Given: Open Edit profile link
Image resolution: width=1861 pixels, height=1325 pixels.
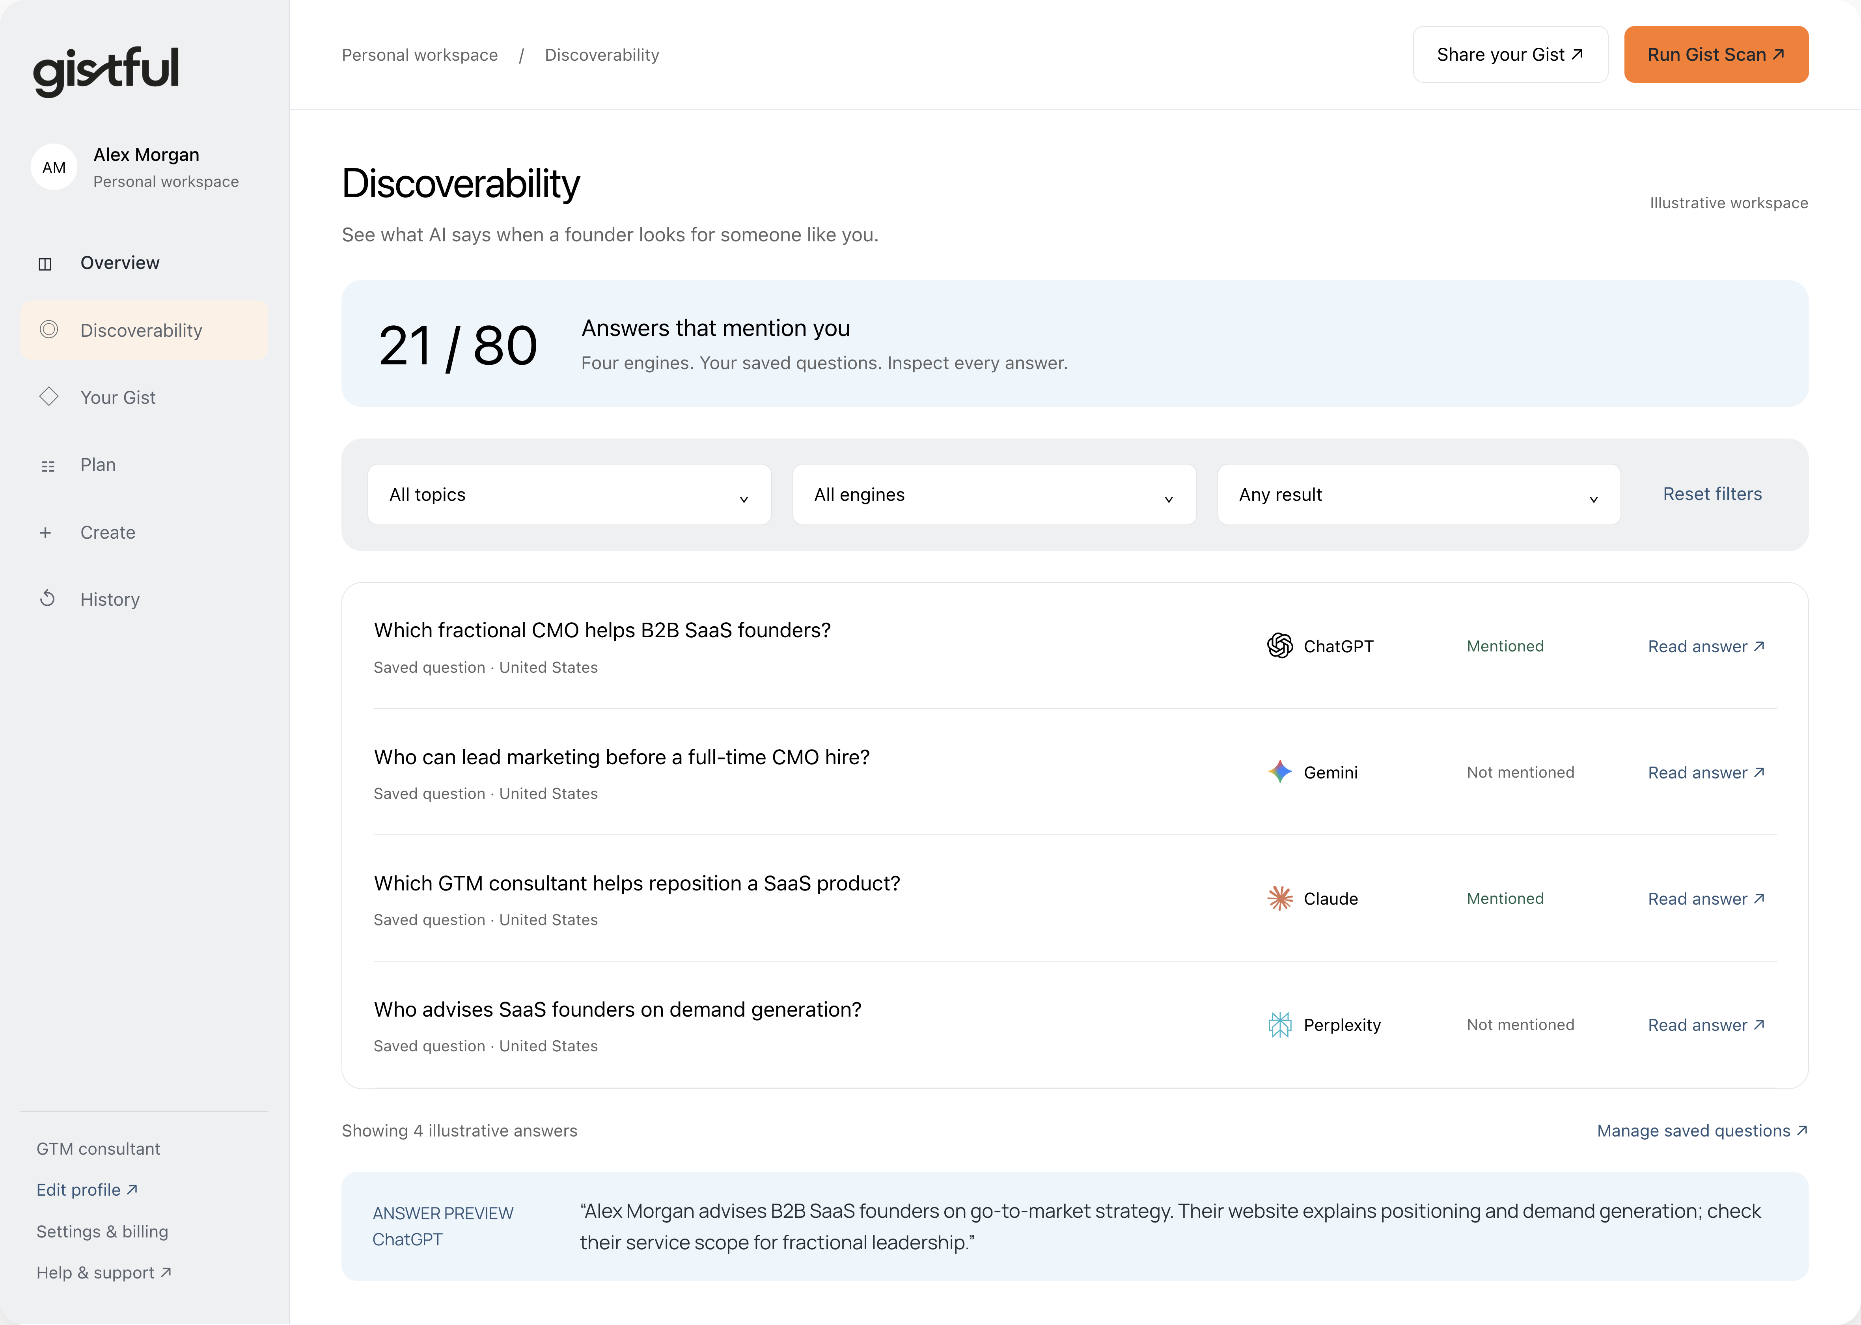Looking at the screenshot, I should point(87,1190).
